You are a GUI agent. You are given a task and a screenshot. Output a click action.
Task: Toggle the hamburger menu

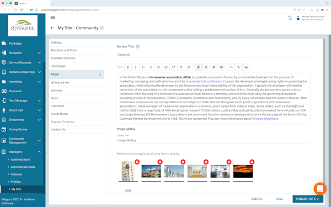point(53,18)
